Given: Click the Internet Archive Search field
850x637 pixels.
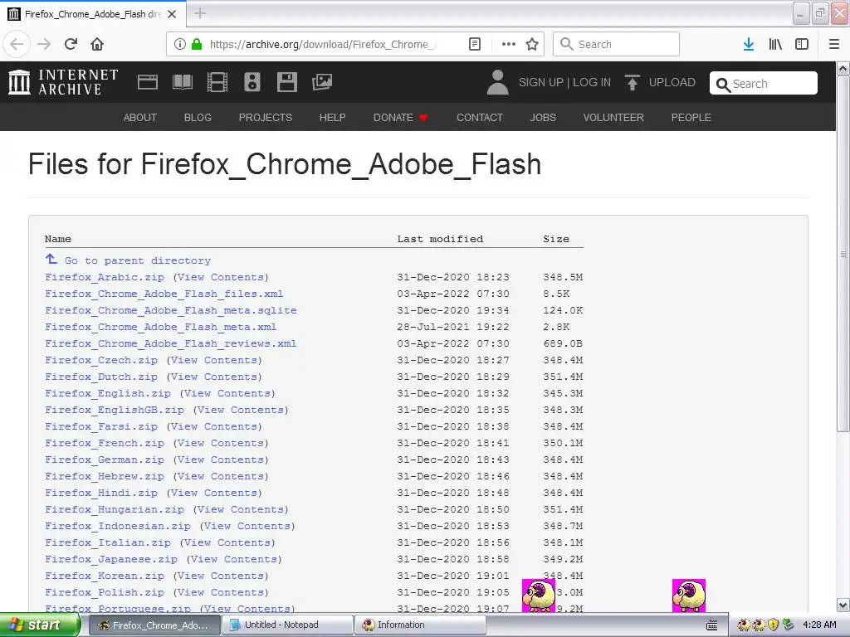Looking at the screenshot, I should click(764, 83).
